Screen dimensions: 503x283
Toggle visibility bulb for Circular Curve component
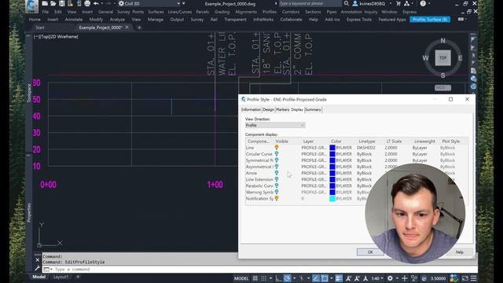[277, 154]
